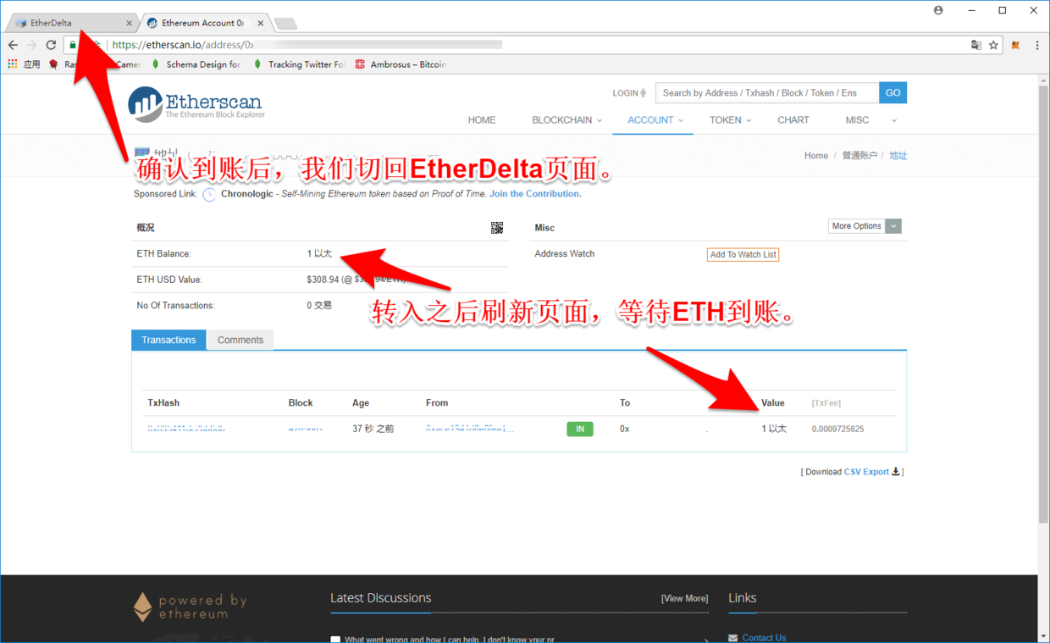
Task: Click Add To Watch List button
Action: coord(743,254)
